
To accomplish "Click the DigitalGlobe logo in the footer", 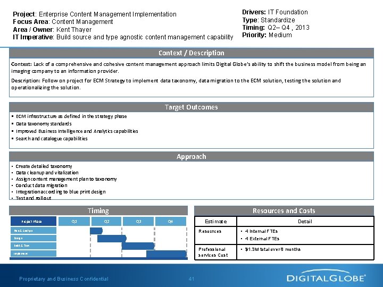I will (326, 276).
